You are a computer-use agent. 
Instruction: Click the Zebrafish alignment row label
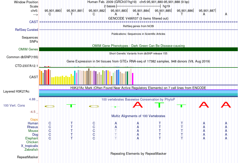[x=31, y=149]
